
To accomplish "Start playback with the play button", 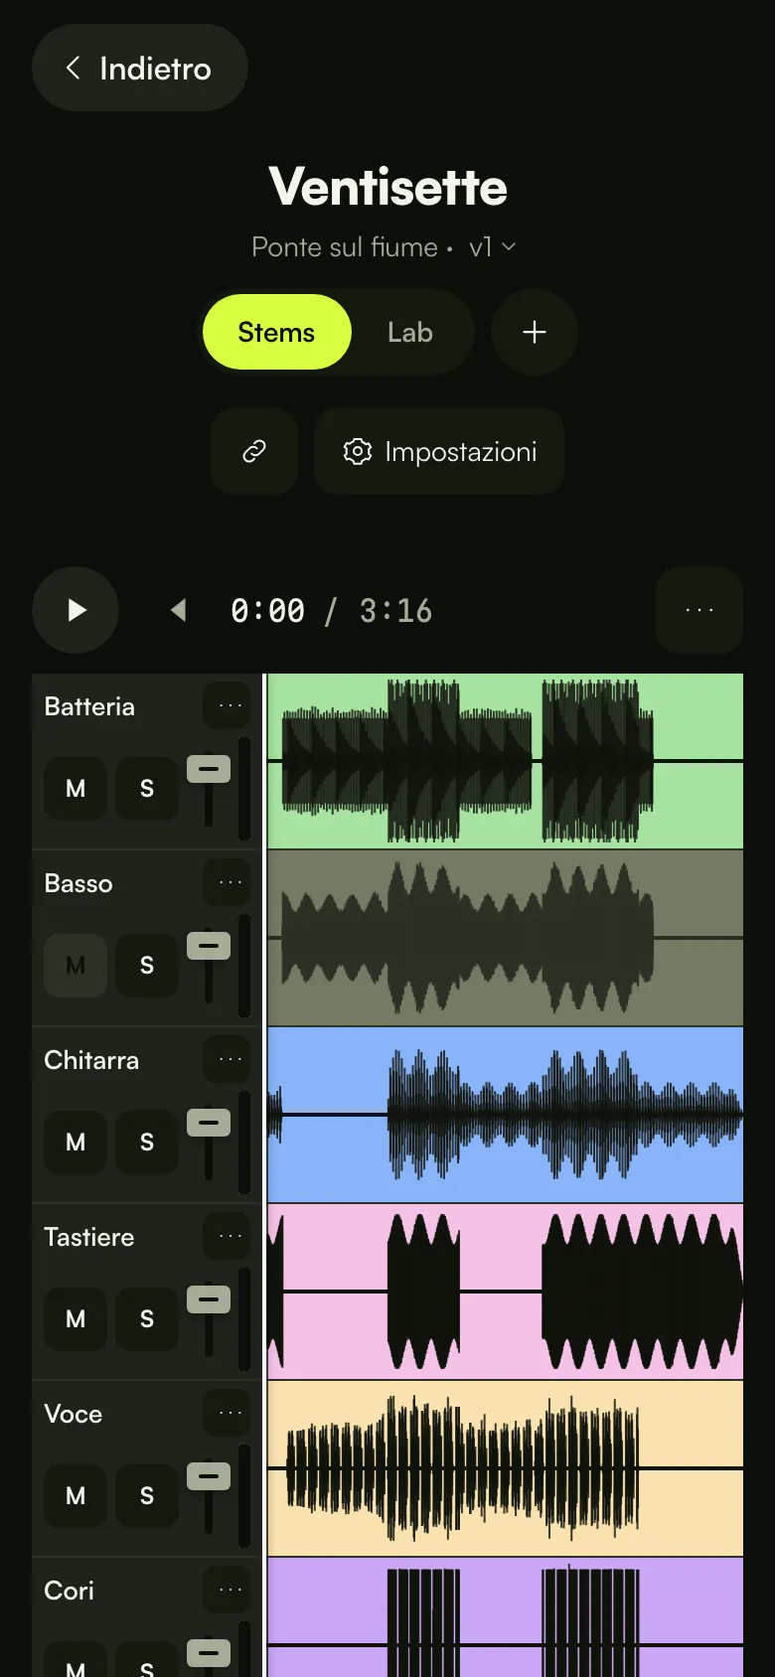I will [x=76, y=610].
